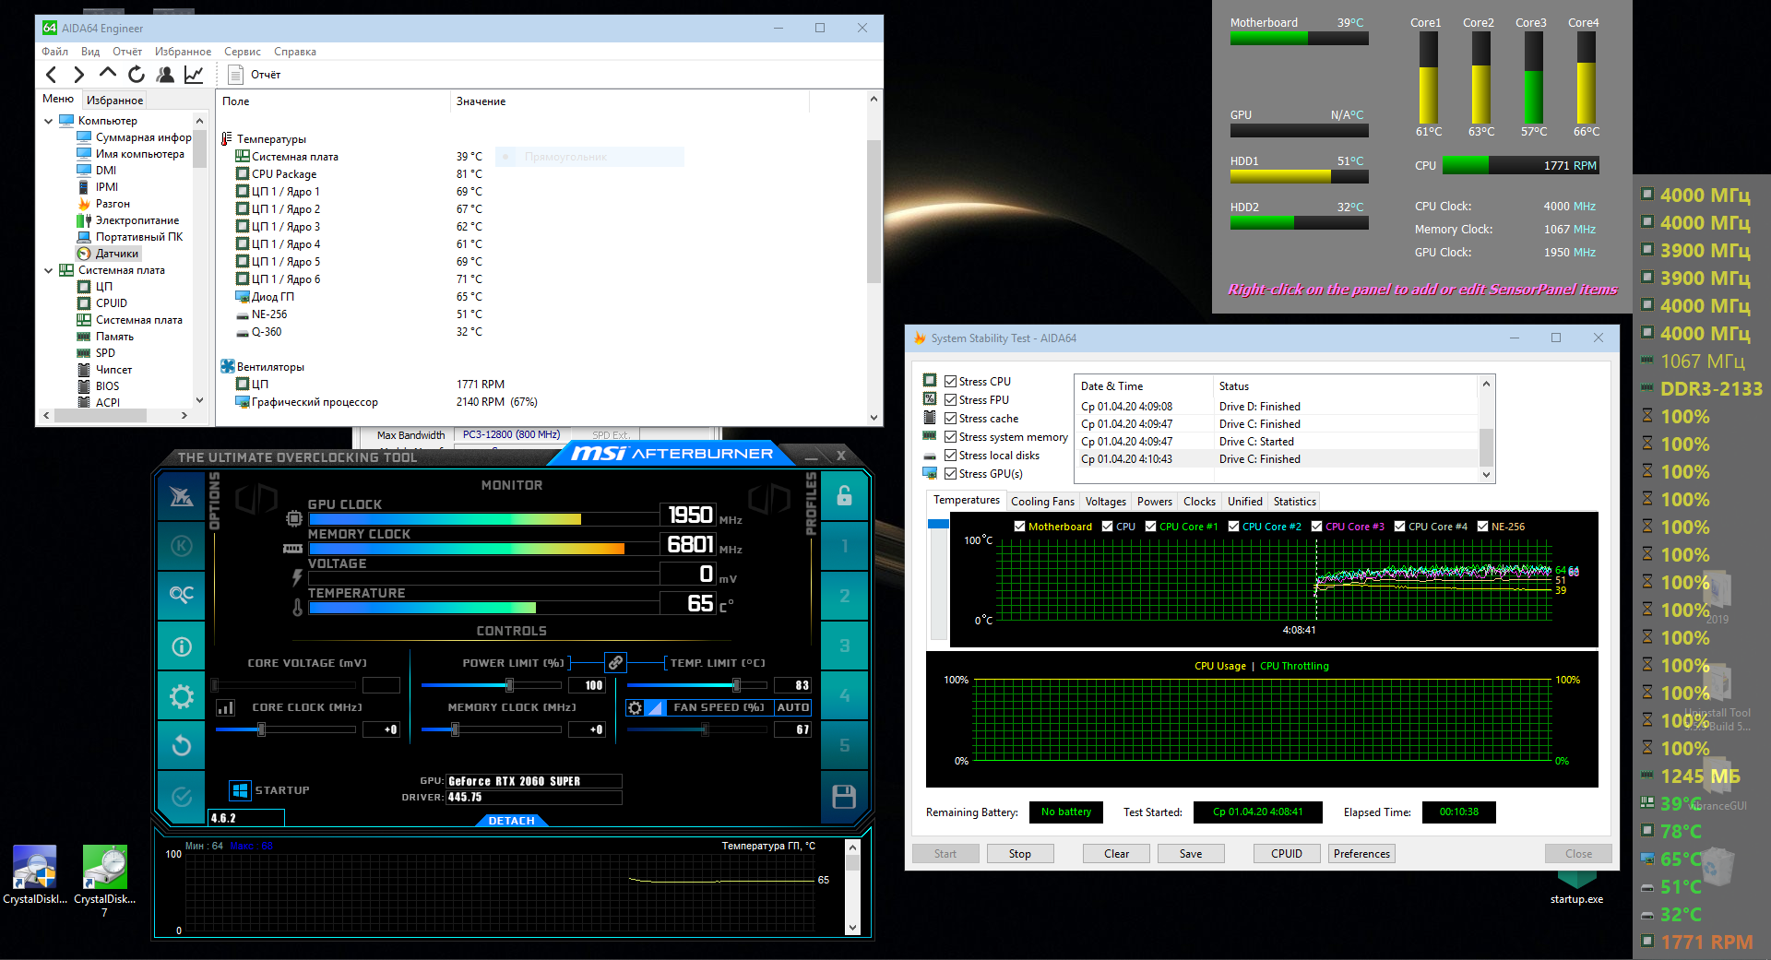Screen dimensions: 1771x960
Task: Go forward in AIDA64 toolbar
Action: tap(79, 75)
